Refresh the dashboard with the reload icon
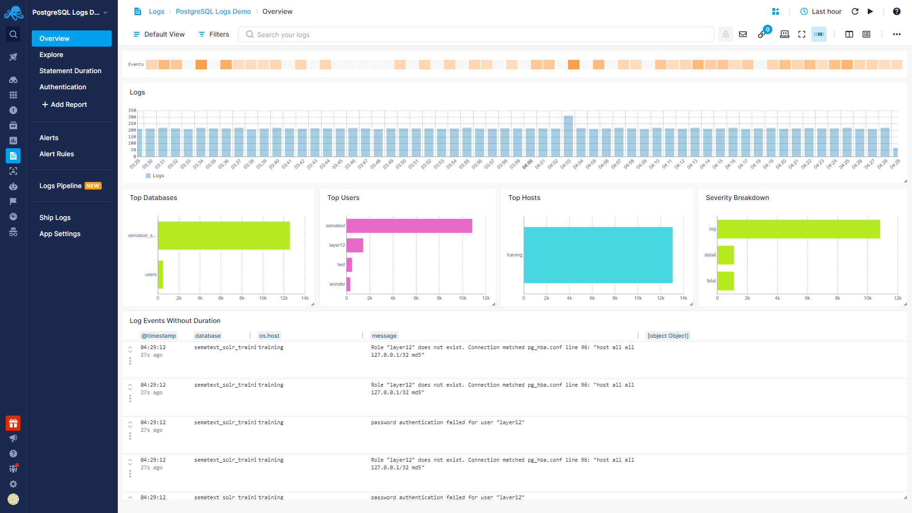The height and width of the screenshot is (513, 912). pyautogui.click(x=855, y=11)
